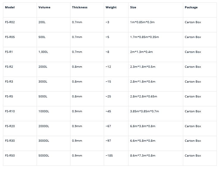The height and width of the screenshot is (172, 218).
Task: Select the FS-R50 model cell
Action: pyautogui.click(x=10, y=156)
